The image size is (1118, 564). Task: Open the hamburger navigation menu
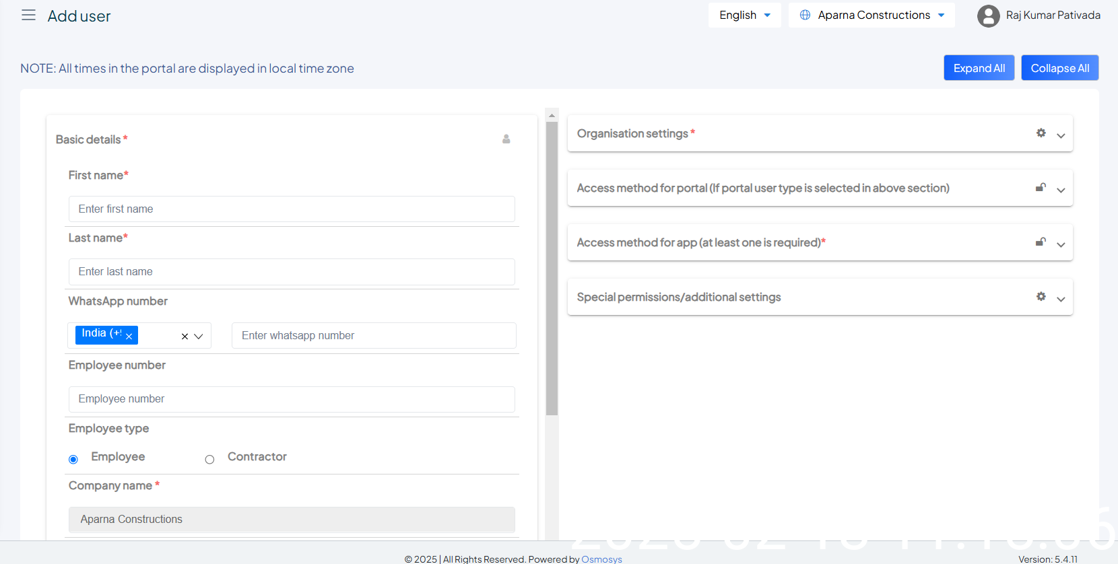click(x=28, y=15)
